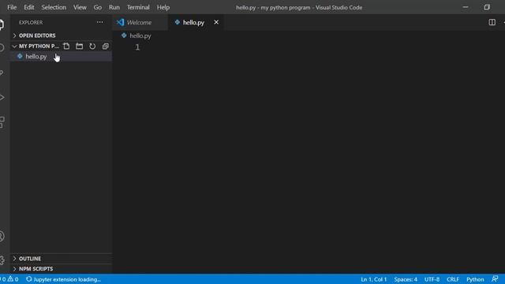Open the Run menu
This screenshot has height=284, width=505.
(x=114, y=7)
